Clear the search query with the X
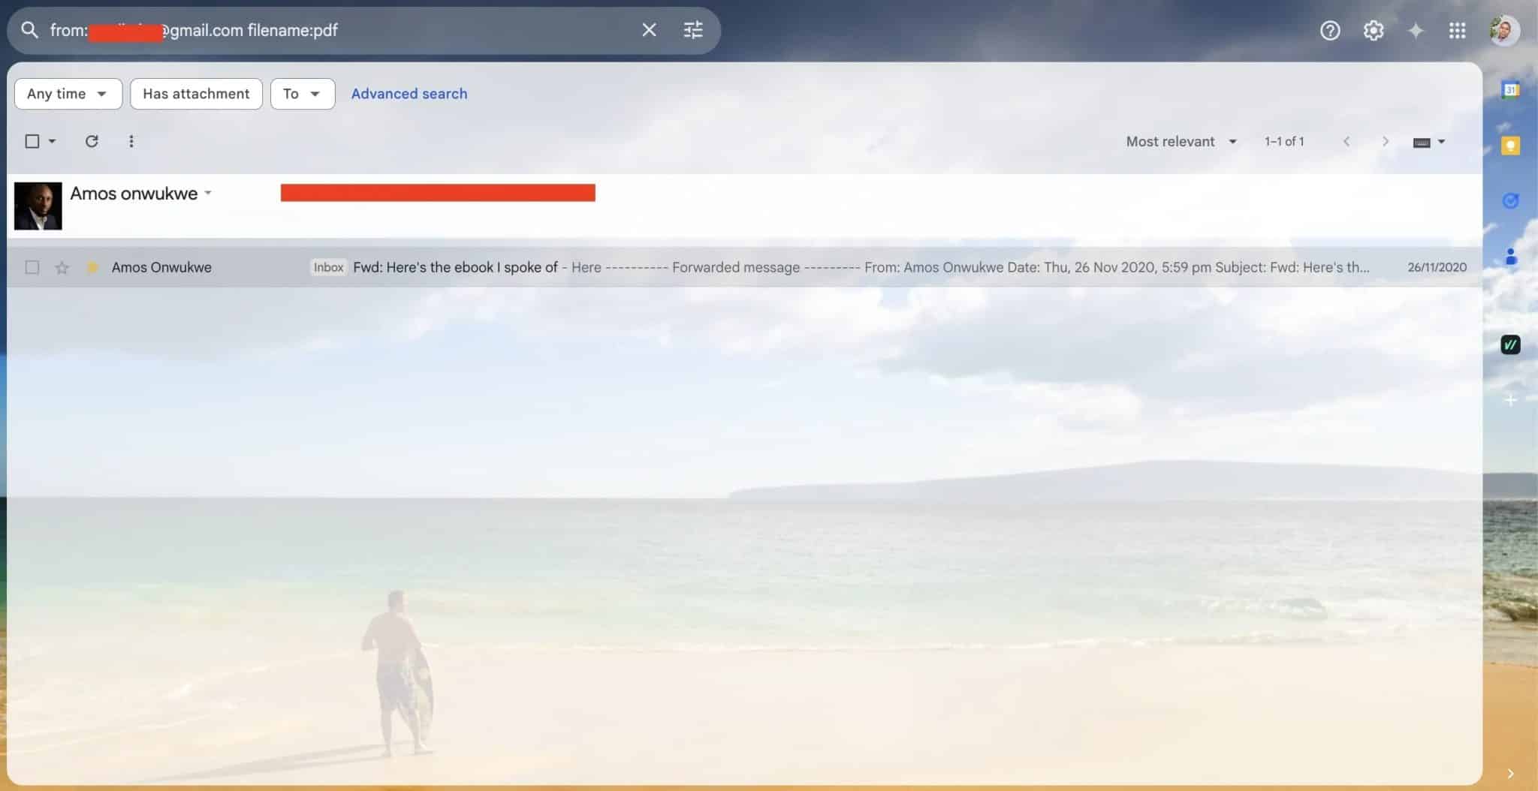1538x791 pixels. tap(649, 30)
